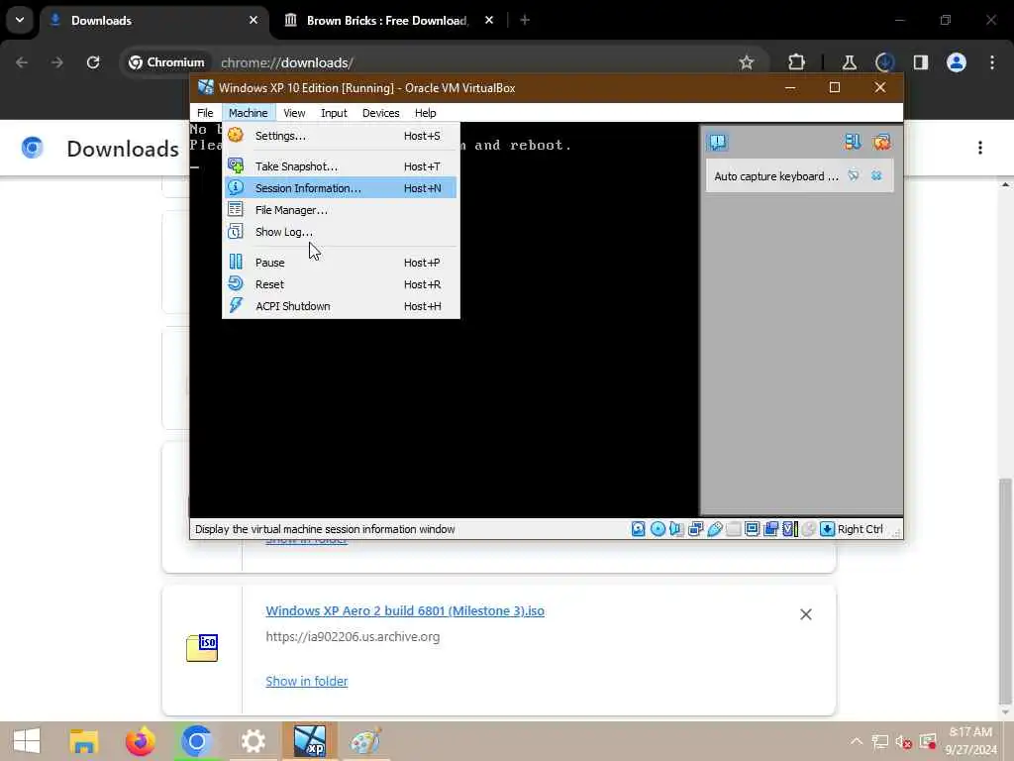
Task: Click the downloads indicator toolbar icon
Action: pyautogui.click(x=884, y=62)
